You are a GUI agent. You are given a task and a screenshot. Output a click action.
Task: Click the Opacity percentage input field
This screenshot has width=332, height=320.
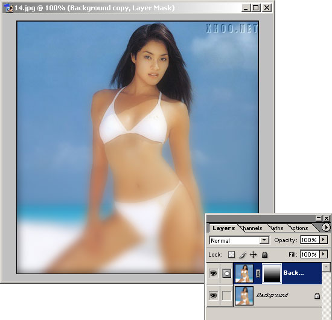pos(310,240)
